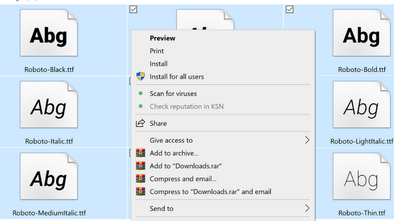Select the Roboto-Italic.ttf font file
Viewport: 394px width, 221px height.
click(x=49, y=105)
